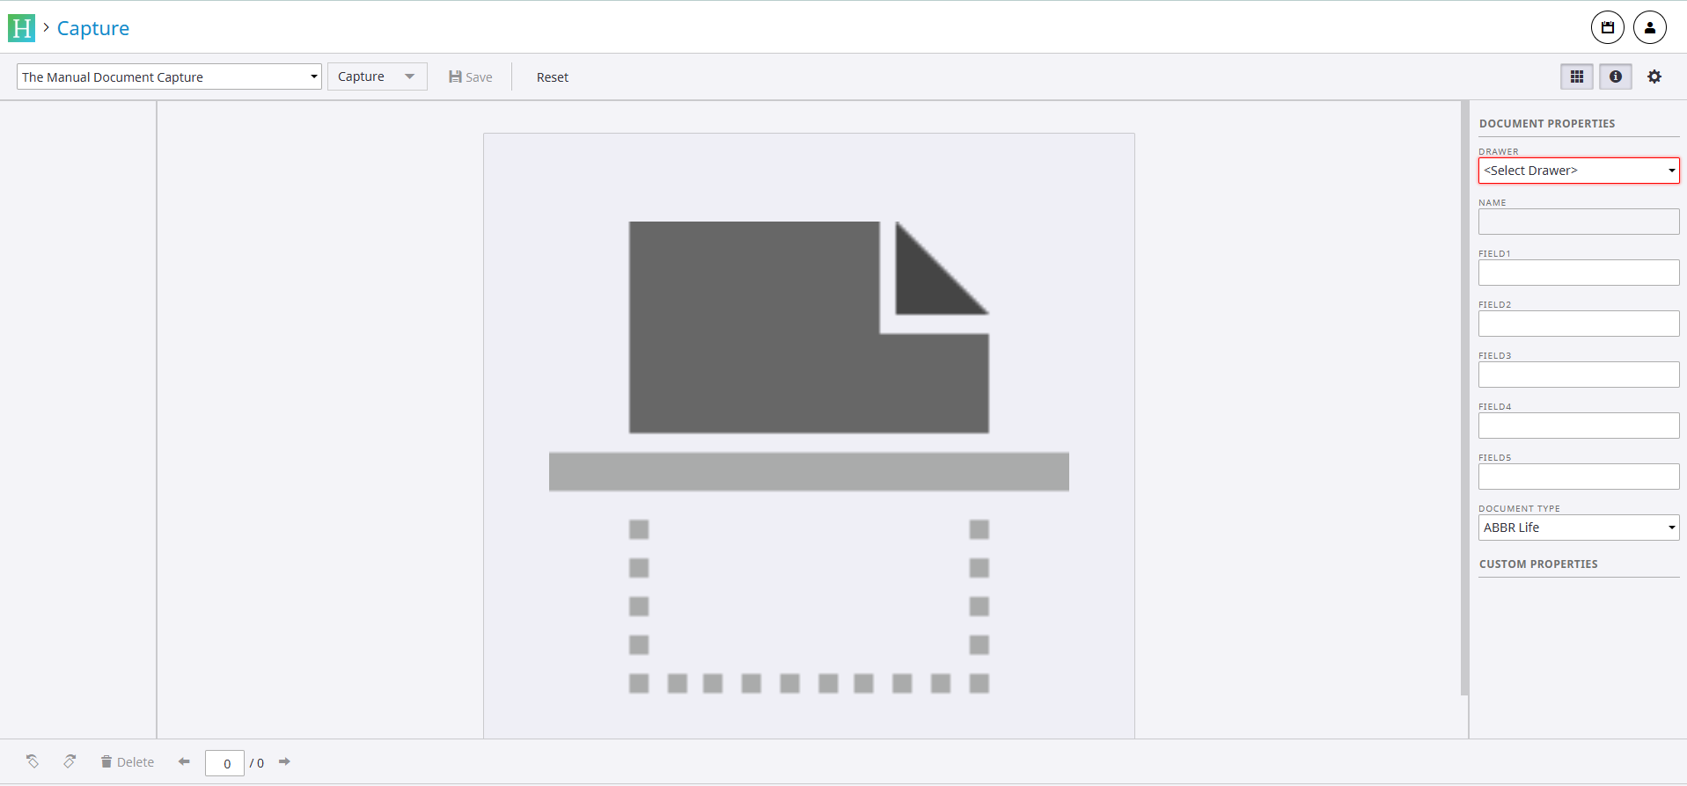Open the user profile icon
The height and width of the screenshot is (786, 1687).
1649,27
